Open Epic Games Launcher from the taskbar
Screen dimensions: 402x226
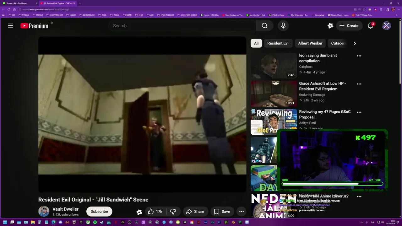point(81,223)
